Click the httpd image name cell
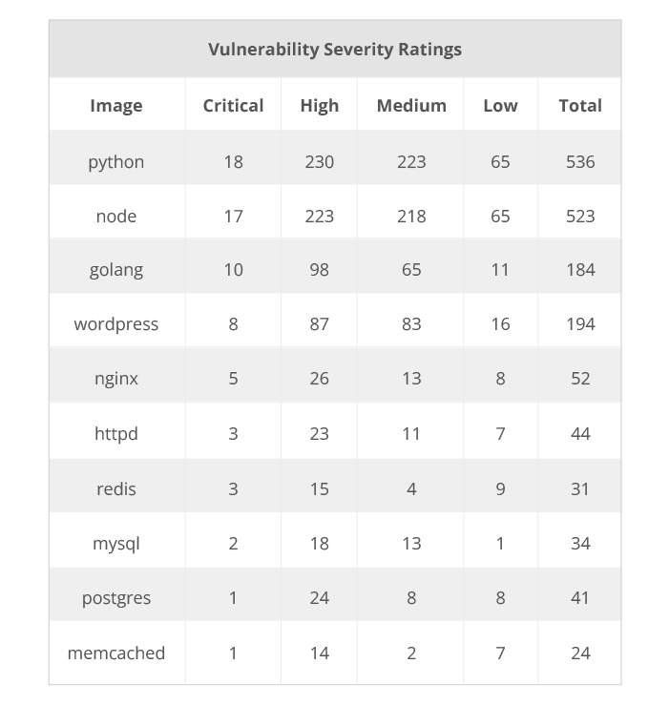The width and height of the screenshot is (669, 705). (x=116, y=433)
